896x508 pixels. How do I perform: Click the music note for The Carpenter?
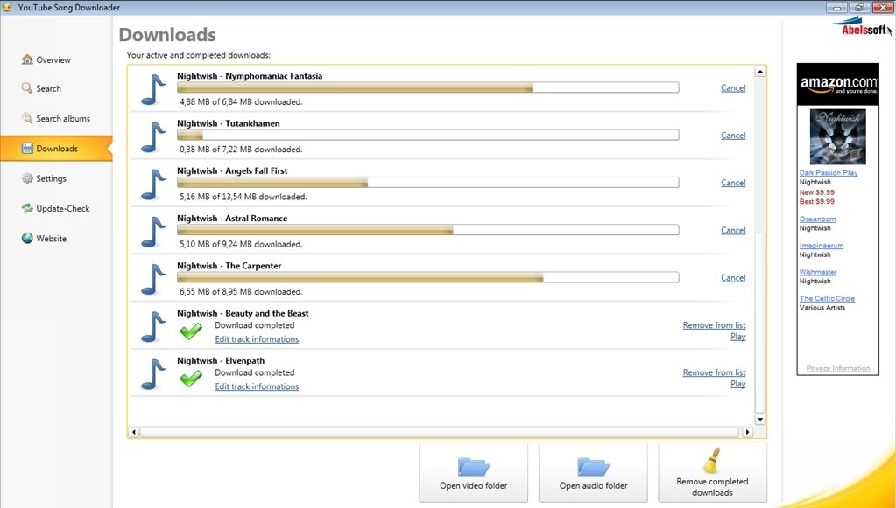(x=153, y=279)
